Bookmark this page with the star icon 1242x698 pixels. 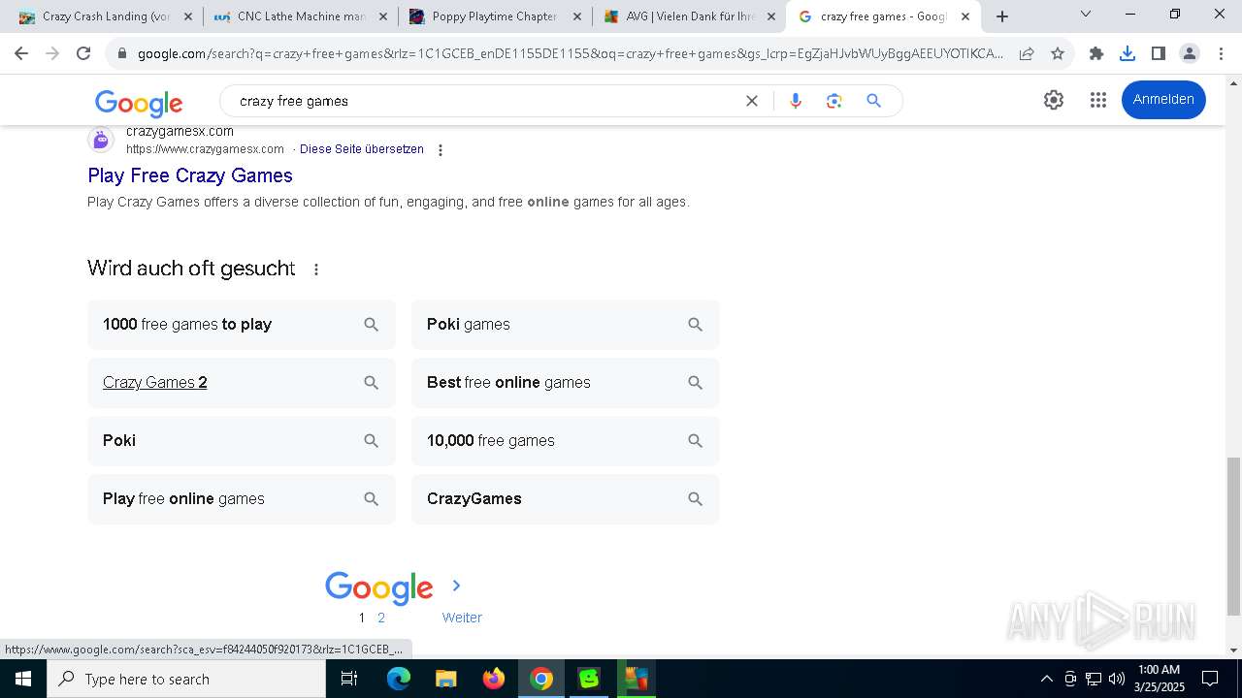[1058, 53]
